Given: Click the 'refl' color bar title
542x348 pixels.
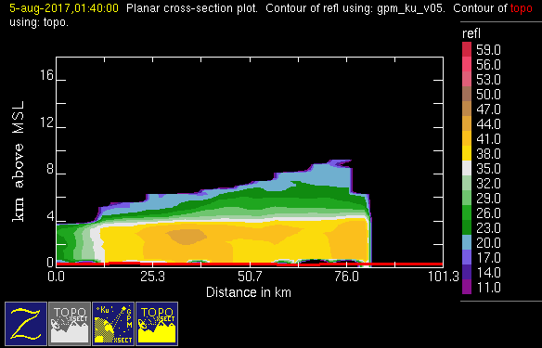Looking at the screenshot, I should 471,33.
